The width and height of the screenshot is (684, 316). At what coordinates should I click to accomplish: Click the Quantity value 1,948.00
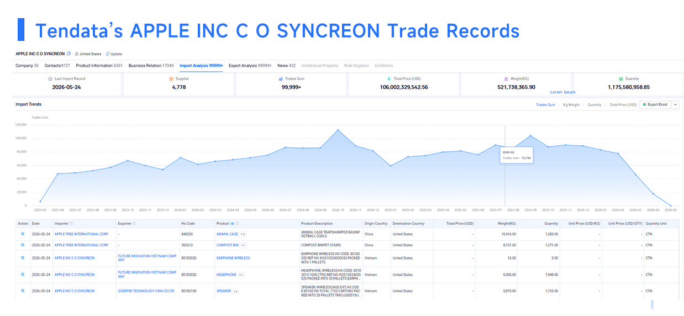click(x=551, y=275)
